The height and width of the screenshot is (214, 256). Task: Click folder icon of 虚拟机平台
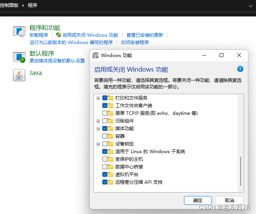110,175
